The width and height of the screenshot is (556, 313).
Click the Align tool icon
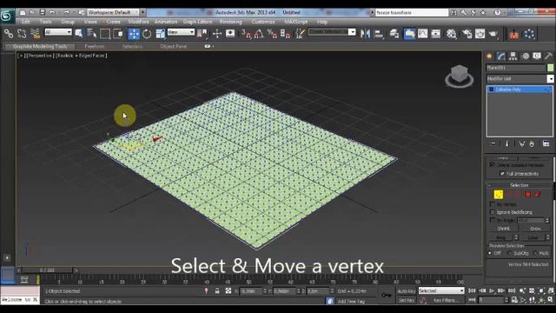[x=379, y=34]
